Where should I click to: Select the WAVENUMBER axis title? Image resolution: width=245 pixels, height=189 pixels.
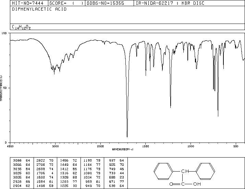pos(123,149)
